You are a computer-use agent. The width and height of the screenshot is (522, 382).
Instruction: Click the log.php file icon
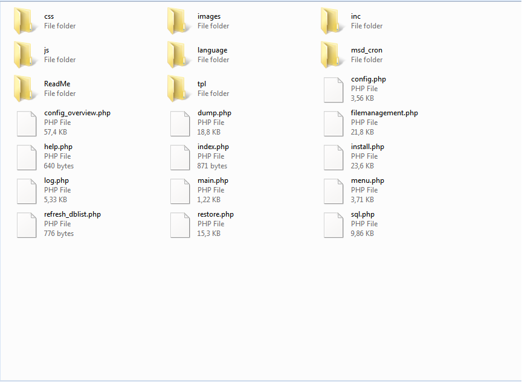coord(27,191)
